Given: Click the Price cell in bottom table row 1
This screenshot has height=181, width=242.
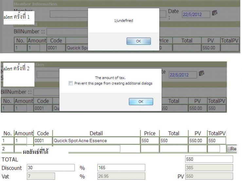Looking at the screenshot, I should point(150,141).
